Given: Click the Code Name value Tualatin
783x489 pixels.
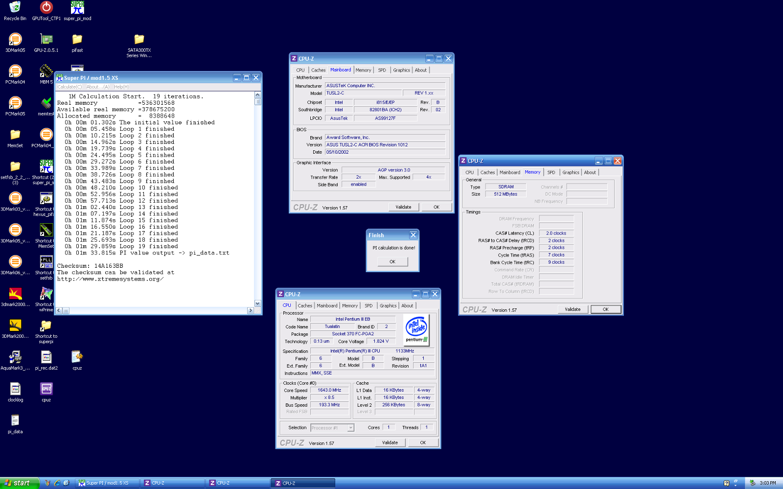Looking at the screenshot, I should click(332, 326).
